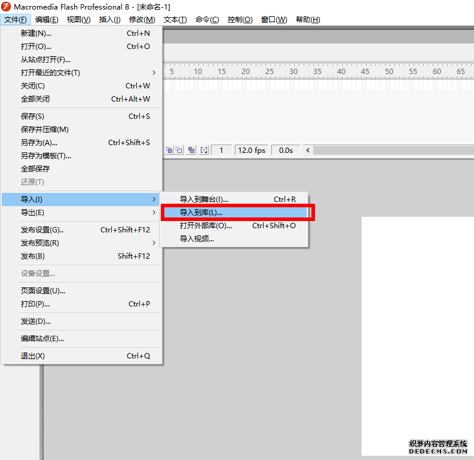Screen dimensions: 474x460
Task: Choose 另存为(A)... in File menu
Action: [x=39, y=143]
